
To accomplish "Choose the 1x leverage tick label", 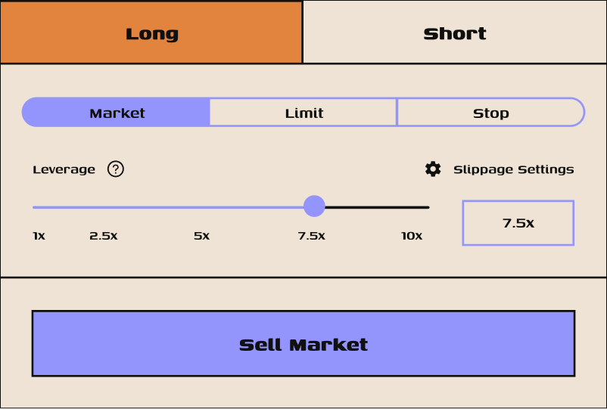I will pos(39,236).
